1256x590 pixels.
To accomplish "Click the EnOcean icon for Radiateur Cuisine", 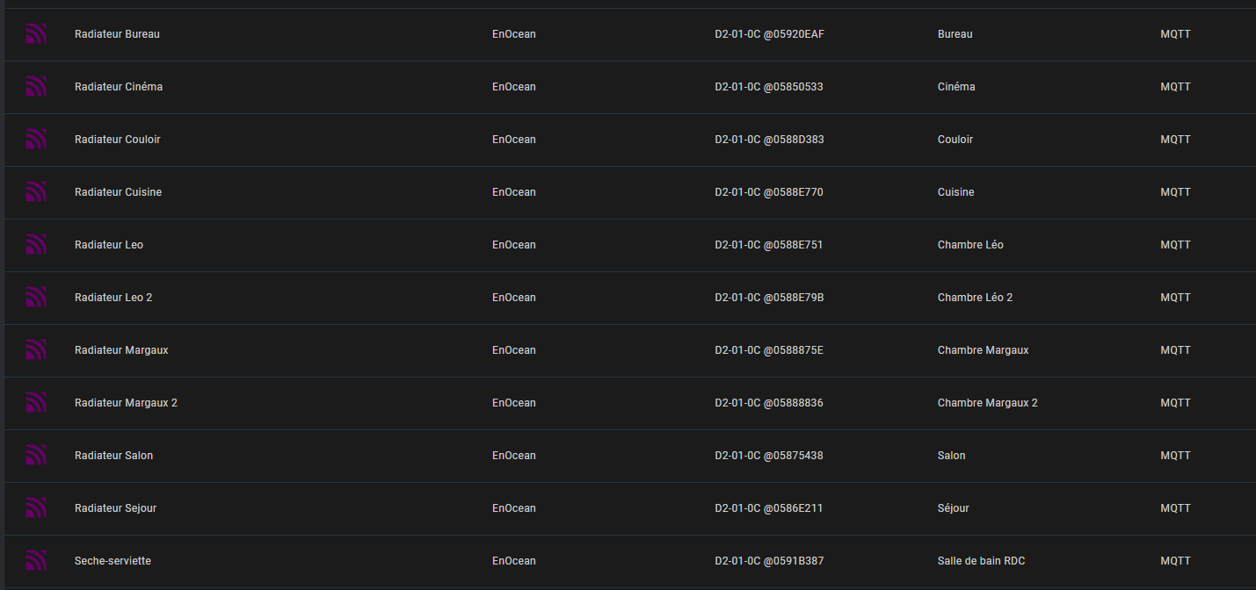I will pos(35,192).
